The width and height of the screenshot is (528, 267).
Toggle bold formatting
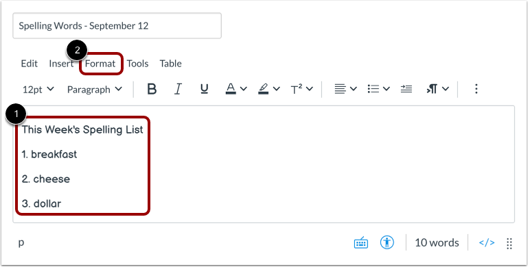[152, 89]
